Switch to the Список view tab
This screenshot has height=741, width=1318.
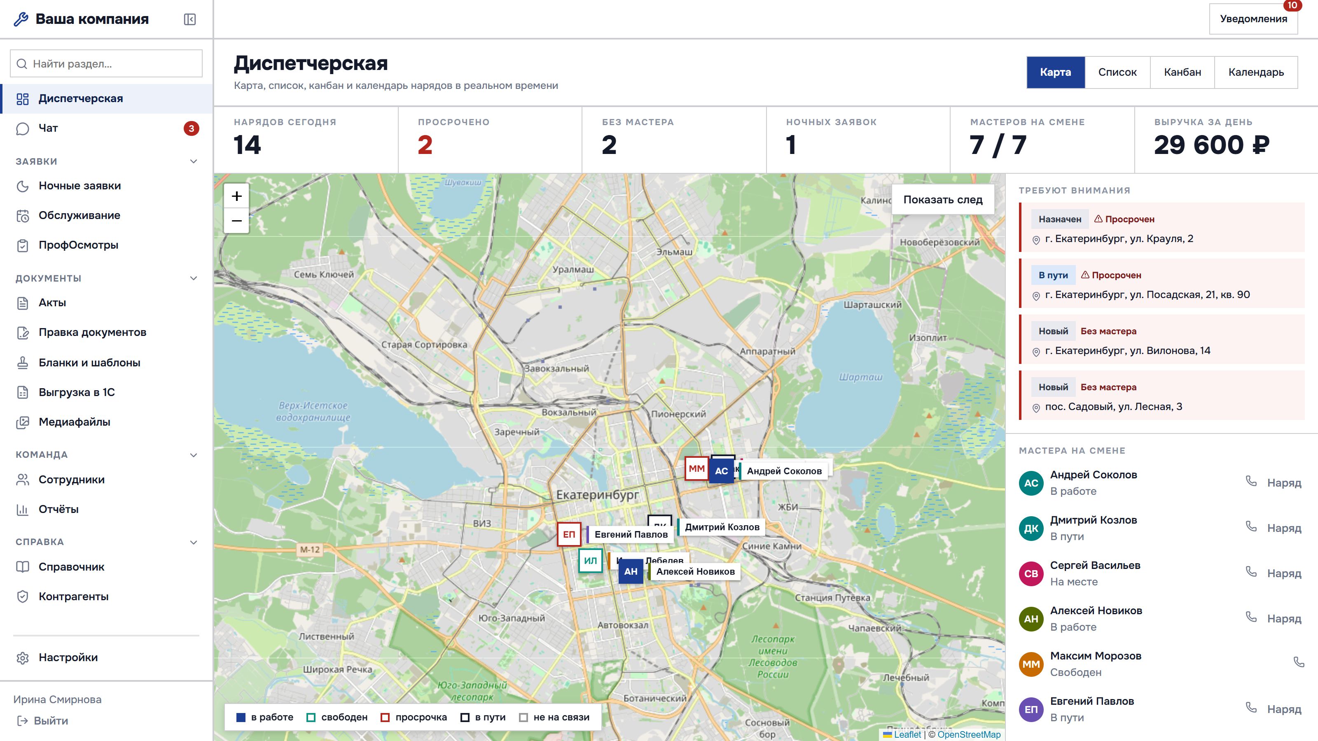(1117, 72)
